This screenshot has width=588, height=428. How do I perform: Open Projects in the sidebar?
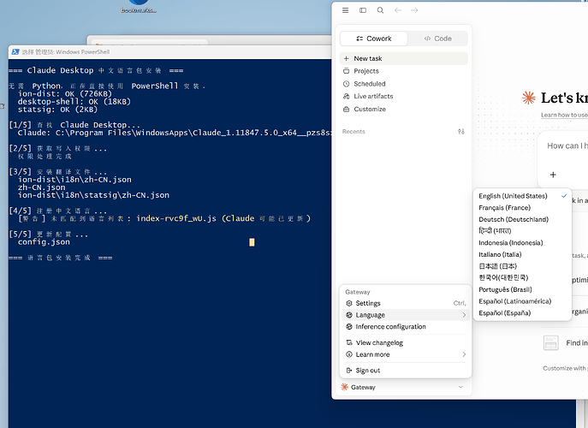(x=404, y=71)
